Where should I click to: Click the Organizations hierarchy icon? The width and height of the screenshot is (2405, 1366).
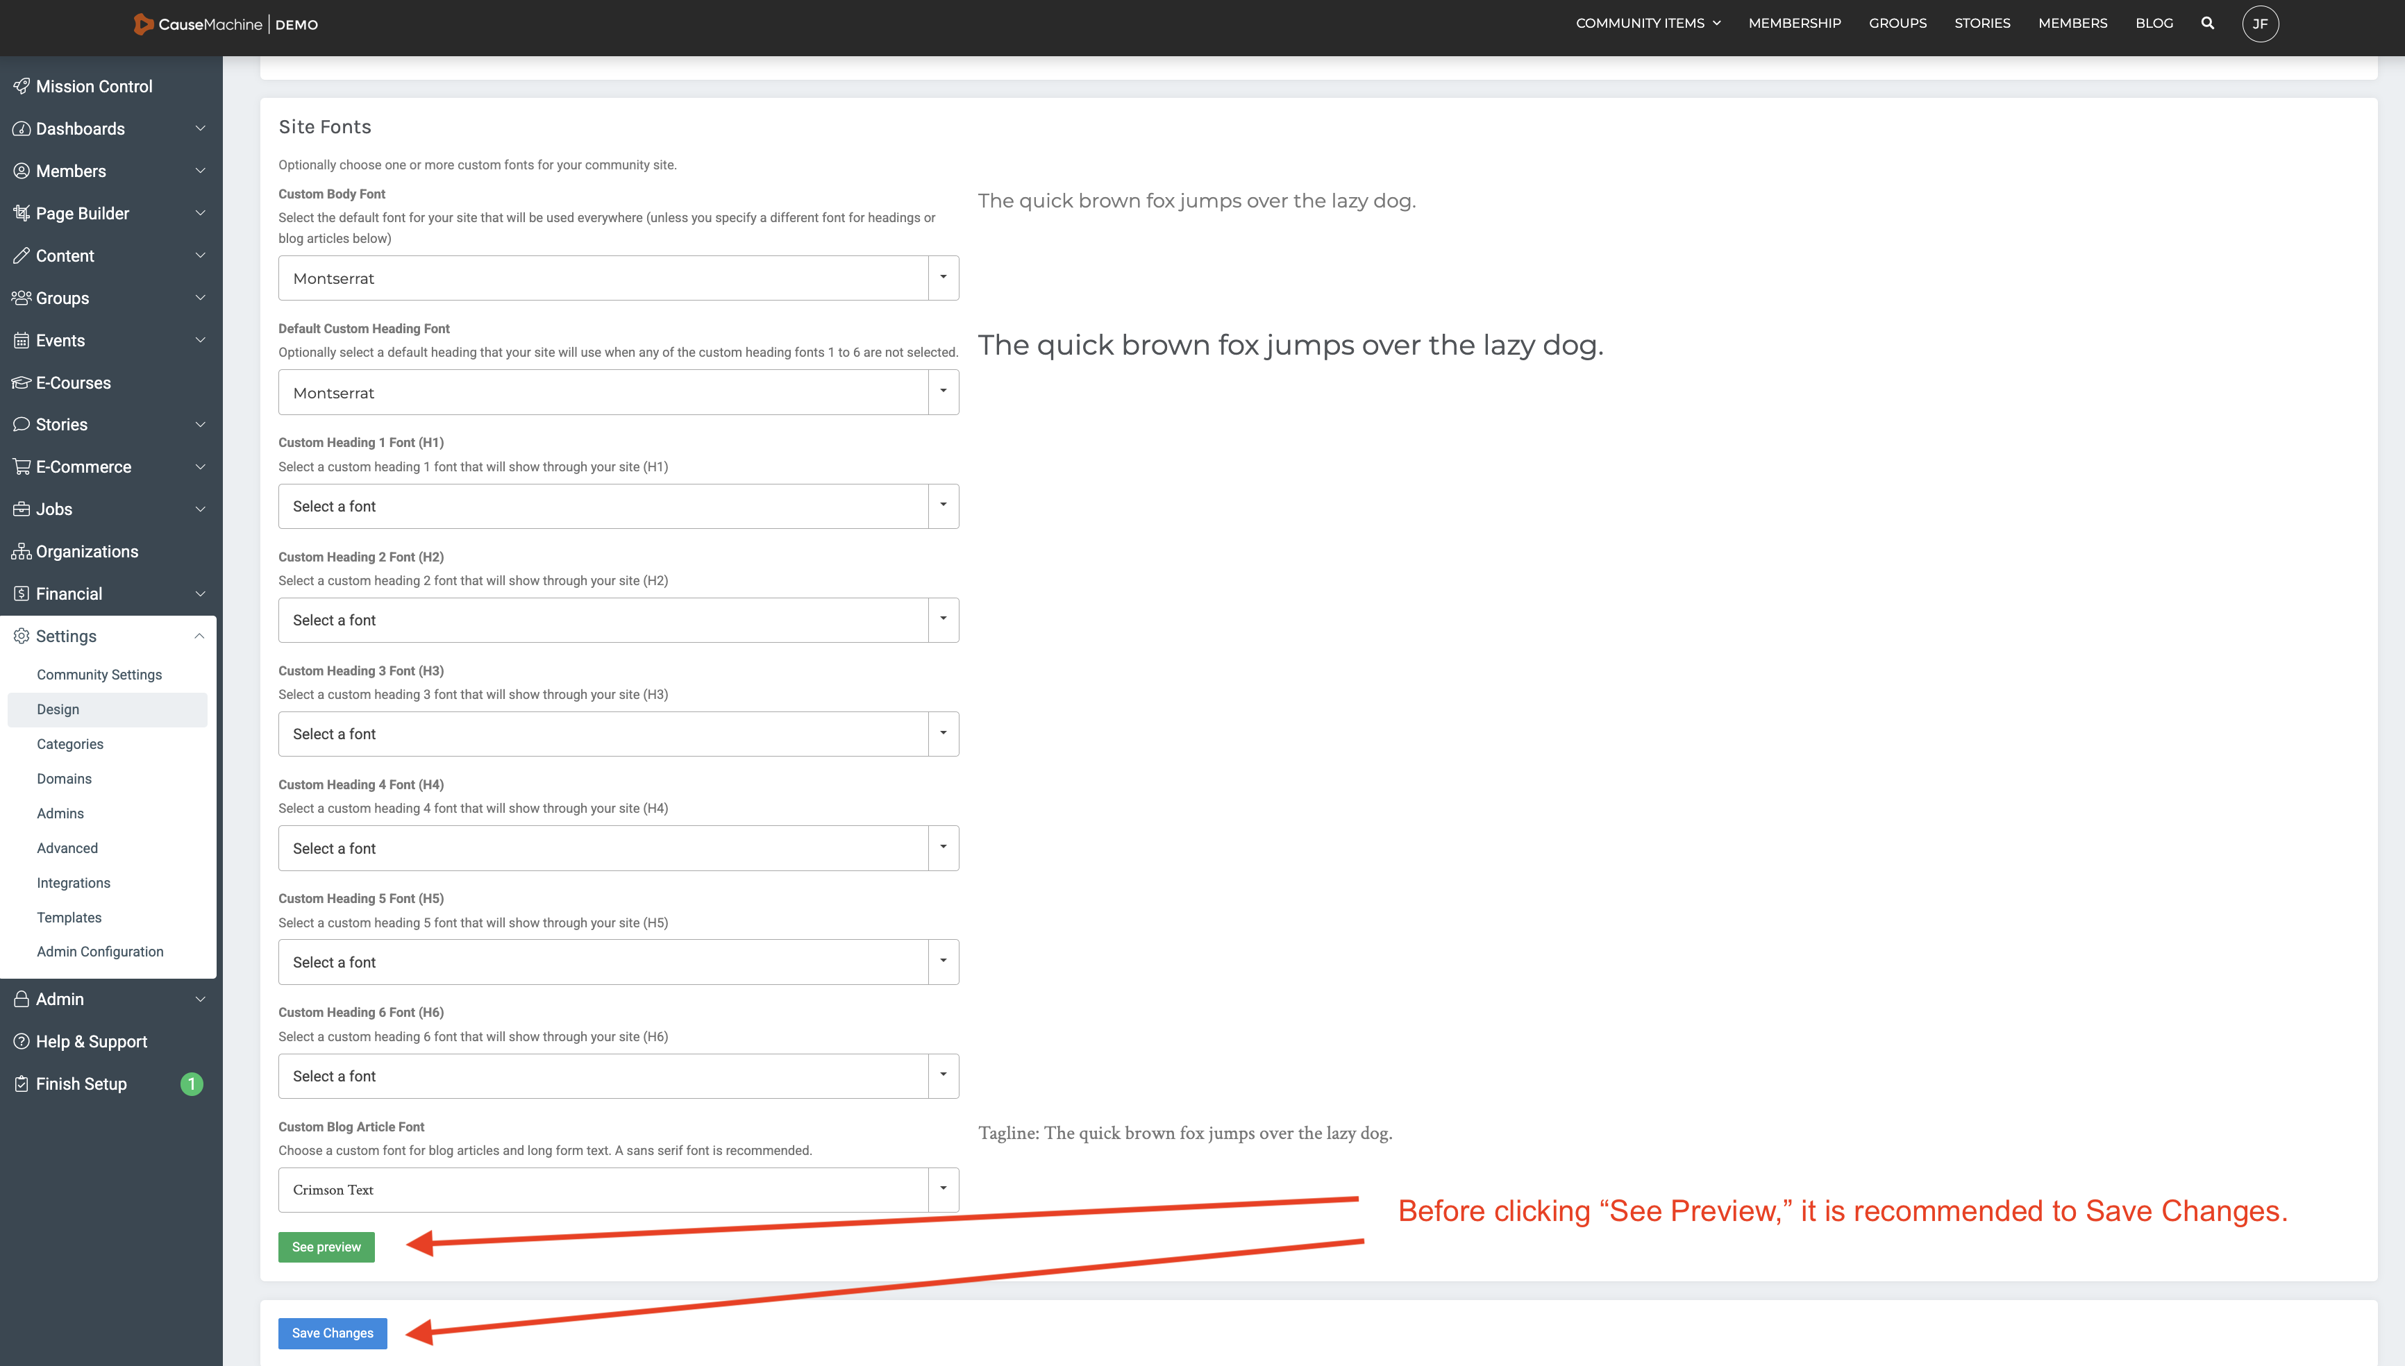pos(21,552)
